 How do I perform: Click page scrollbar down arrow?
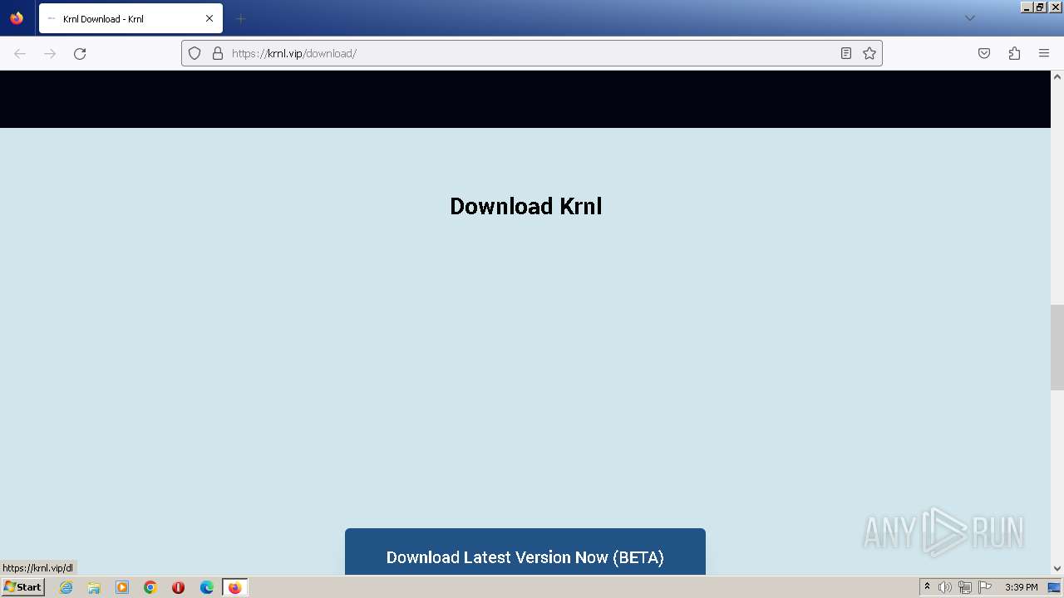[1057, 569]
